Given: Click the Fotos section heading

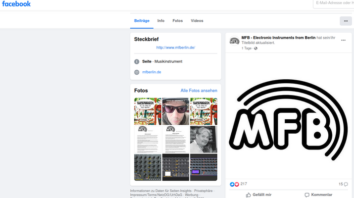Looking at the screenshot, I should click(x=141, y=91).
